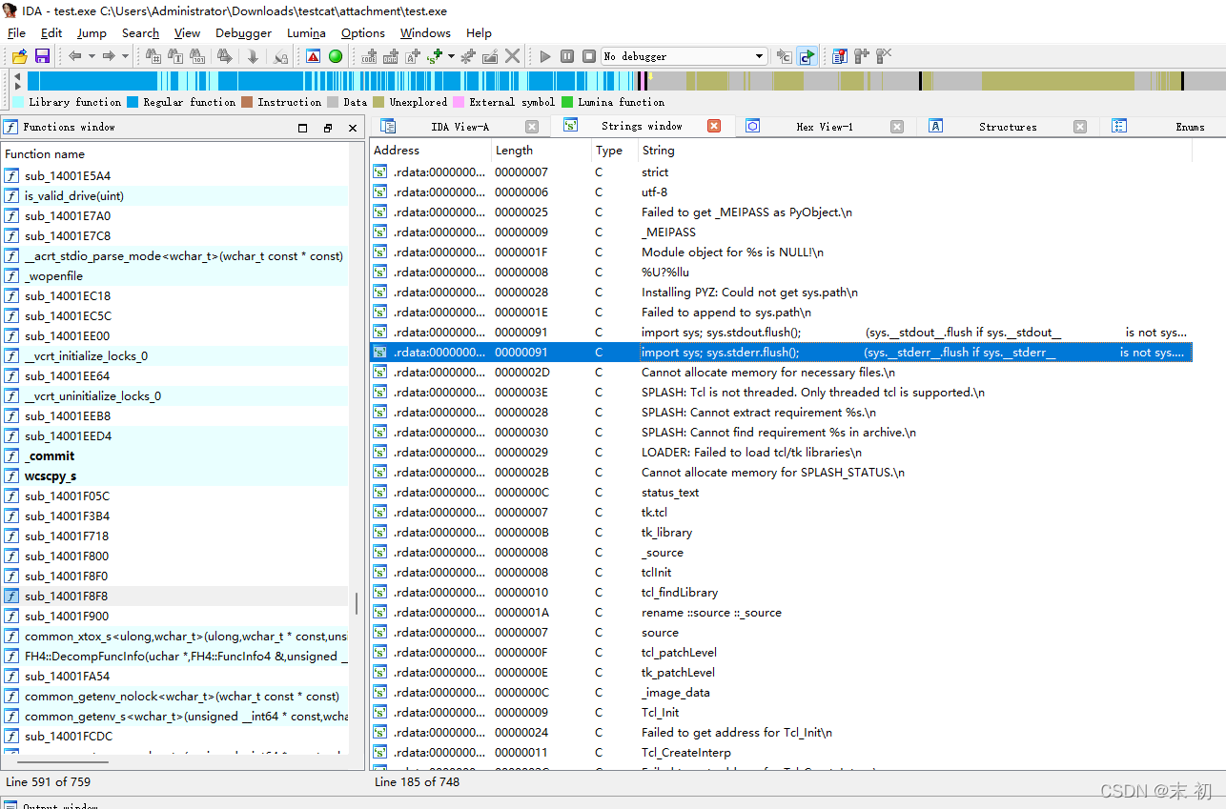Jump back with the left arrow icon
Image resolution: width=1226 pixels, height=809 pixels.
(74, 56)
